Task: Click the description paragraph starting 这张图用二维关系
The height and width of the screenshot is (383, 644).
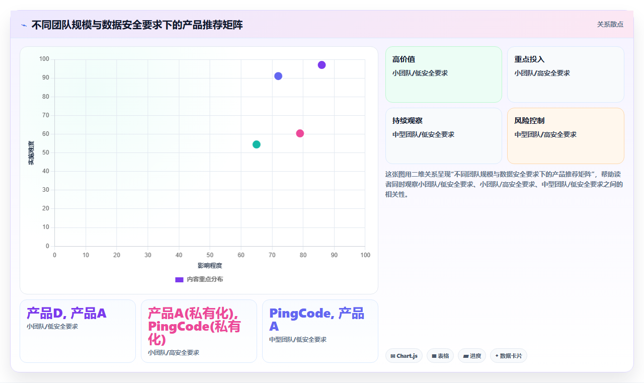Action: click(x=504, y=184)
